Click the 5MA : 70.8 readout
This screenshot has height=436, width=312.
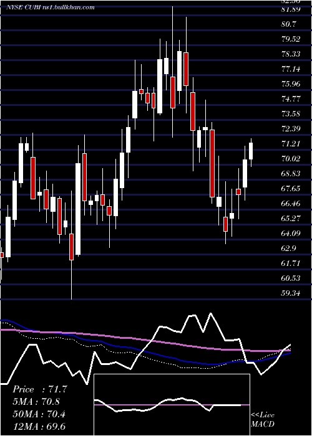(36, 402)
